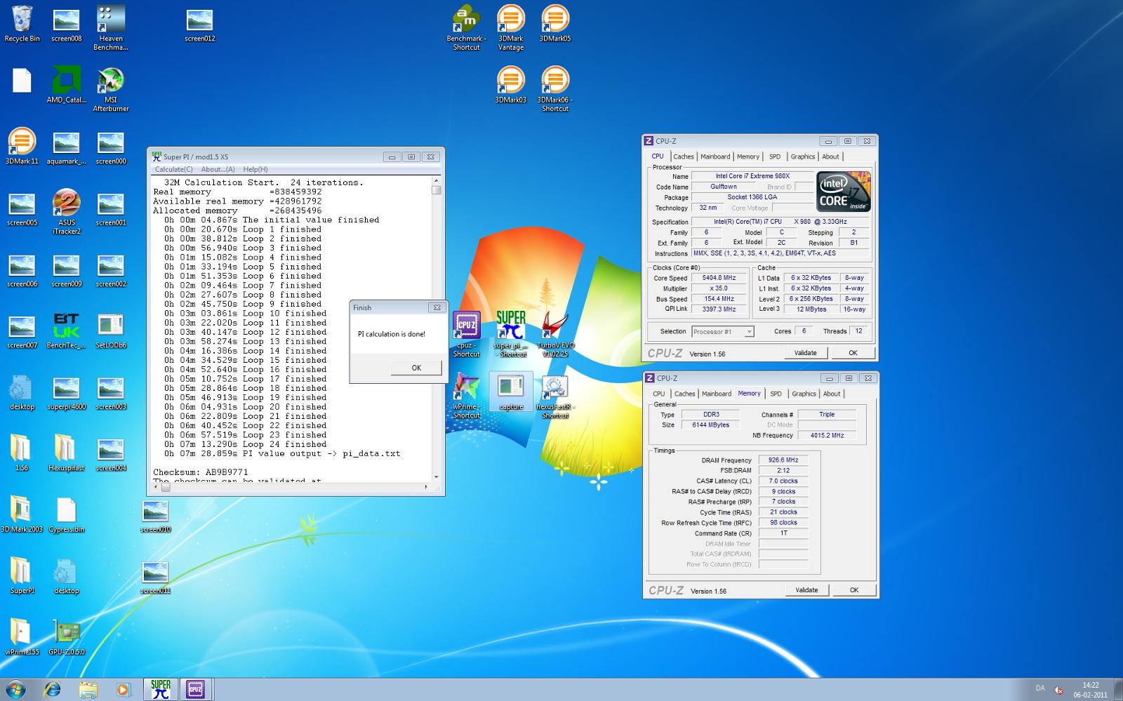This screenshot has height=701, width=1123.
Task: Switch to SPD tab in lower CPU-Z
Action: (x=776, y=394)
